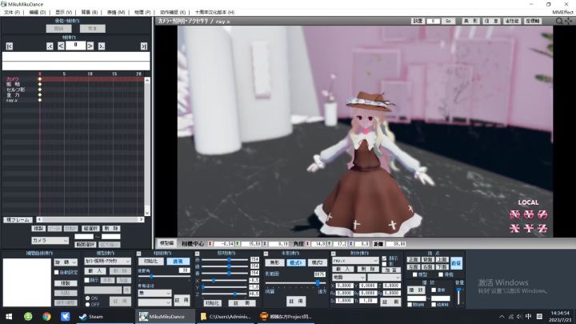Screen dimensions: 576x324
Task: Collapse the lighting operation panel minus box
Action: (198, 254)
